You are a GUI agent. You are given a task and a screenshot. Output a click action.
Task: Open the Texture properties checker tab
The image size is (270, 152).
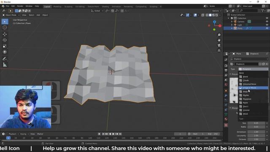(x=226, y=125)
